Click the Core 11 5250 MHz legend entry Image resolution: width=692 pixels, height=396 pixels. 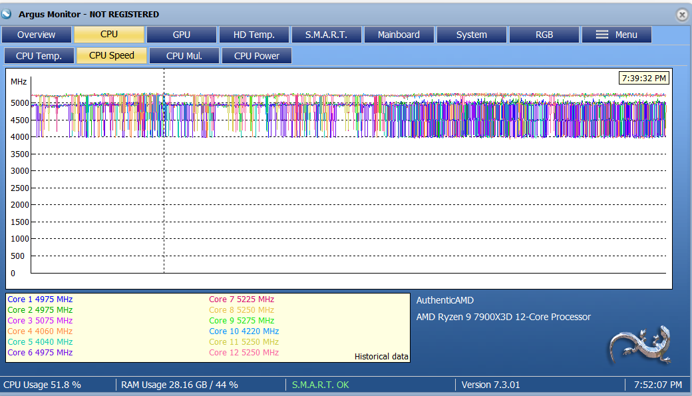tap(244, 341)
